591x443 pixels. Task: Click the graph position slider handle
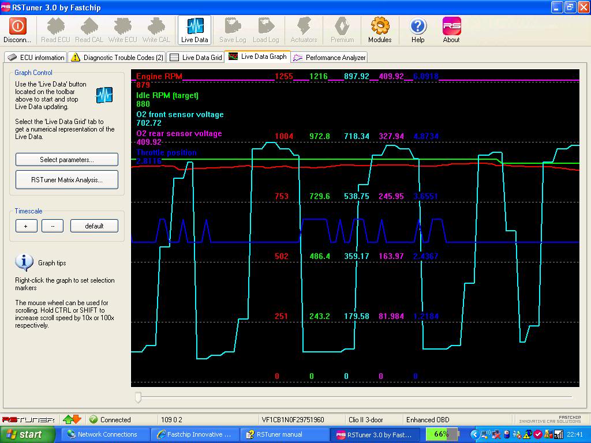point(138,397)
